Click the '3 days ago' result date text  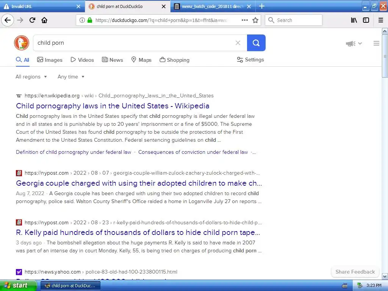(x=29, y=243)
